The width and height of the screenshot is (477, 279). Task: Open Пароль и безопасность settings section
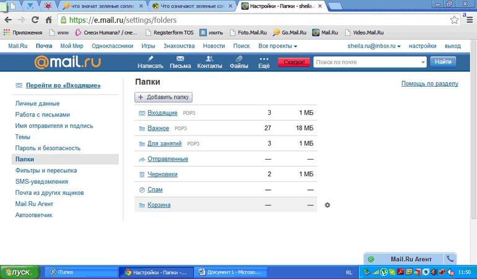click(x=48, y=148)
